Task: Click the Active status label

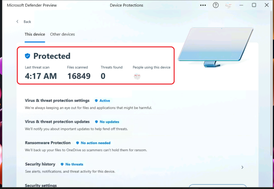Action: click(x=105, y=101)
